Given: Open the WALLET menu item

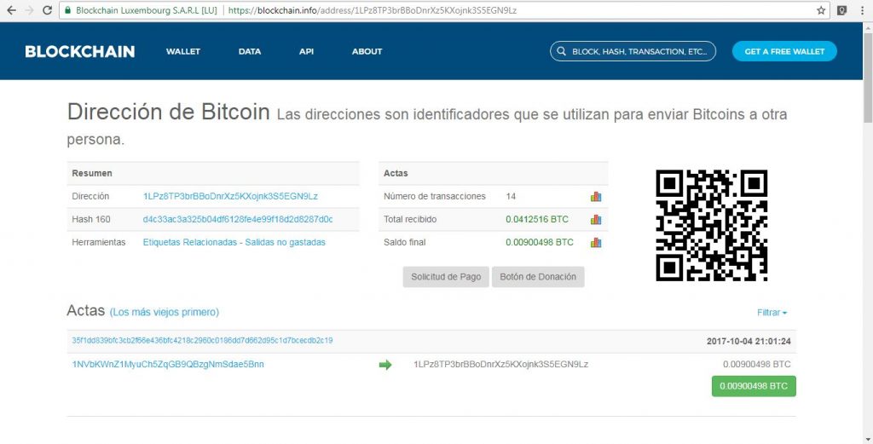Looking at the screenshot, I should [x=183, y=51].
